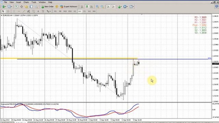Switch to line chart display
This screenshot has height=123, width=219.
pyautogui.click(x=92, y=6)
